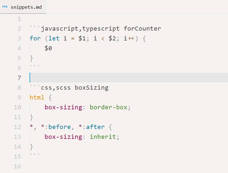Click the 'let' keyword on line 3

click(x=54, y=38)
